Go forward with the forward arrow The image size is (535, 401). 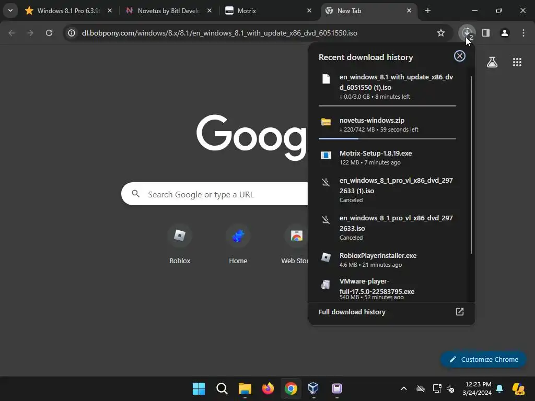coord(30,33)
